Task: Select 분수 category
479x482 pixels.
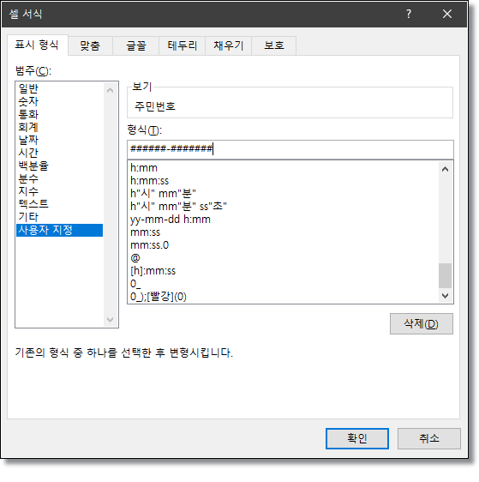Action: pos(60,178)
